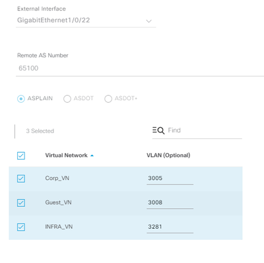Click the Corp_VN virtual network name
The width and height of the screenshot is (264, 263).
(57, 178)
